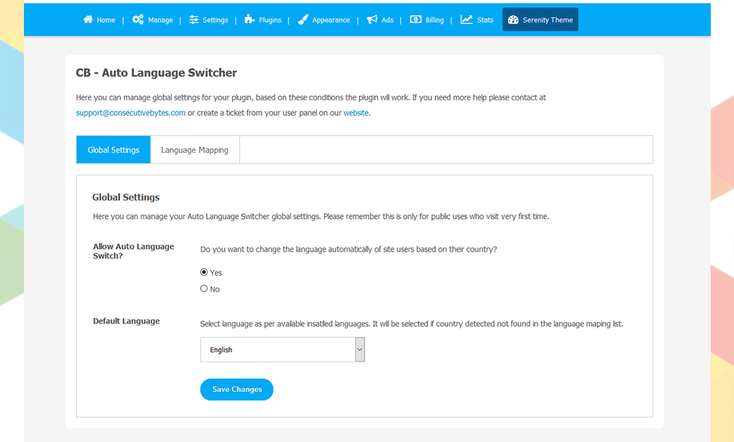Switch to the Language Mapping tab
The width and height of the screenshot is (734, 442).
195,149
